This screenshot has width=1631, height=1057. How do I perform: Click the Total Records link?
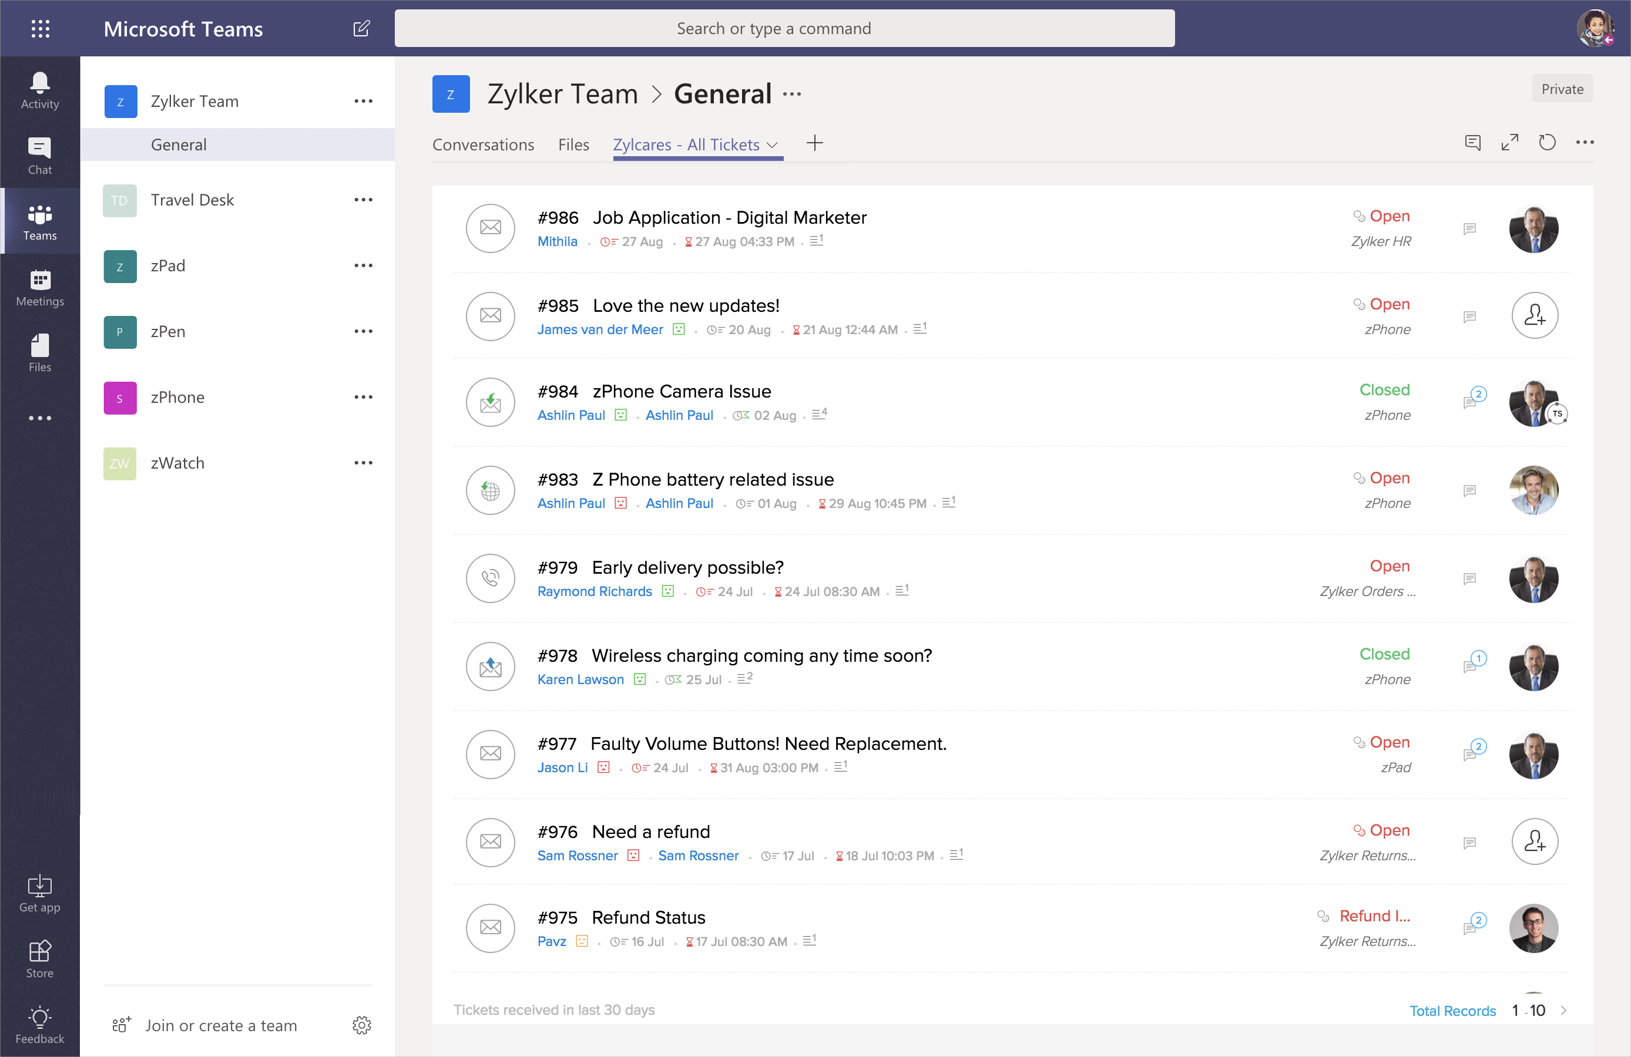pyautogui.click(x=1452, y=1011)
